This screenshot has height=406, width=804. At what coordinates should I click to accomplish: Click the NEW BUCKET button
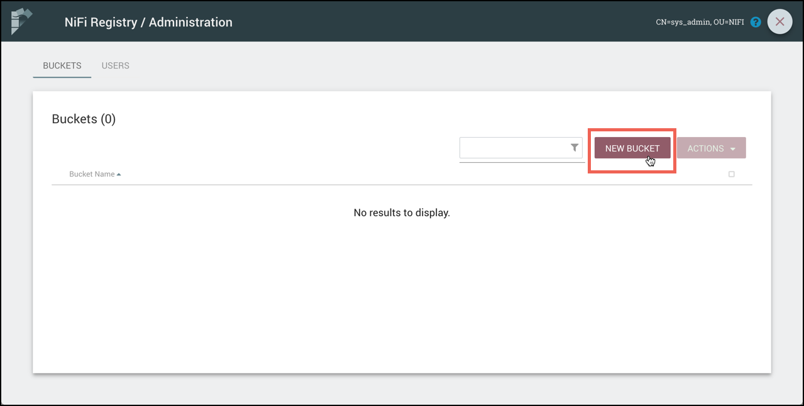coord(632,148)
